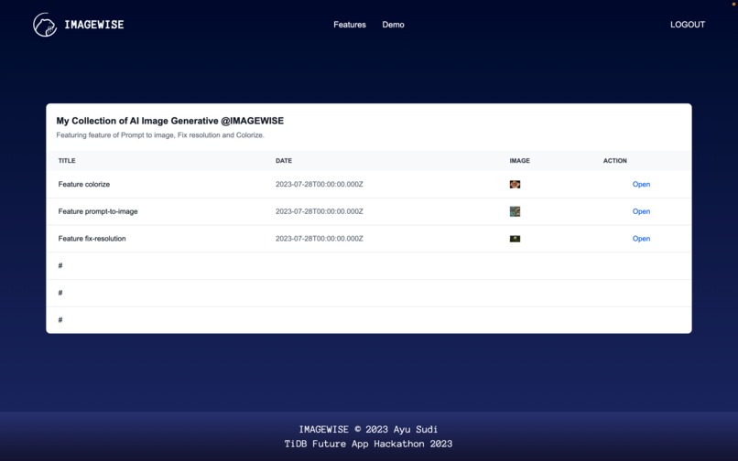Viewport: 738px width, 461px height.
Task: Click the TITLE column header
Action: [x=67, y=161]
